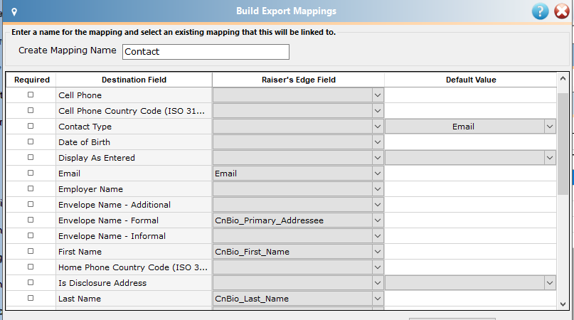The image size is (574, 320).
Task: Expand Display As Entered default value dropdown
Action: click(550, 158)
